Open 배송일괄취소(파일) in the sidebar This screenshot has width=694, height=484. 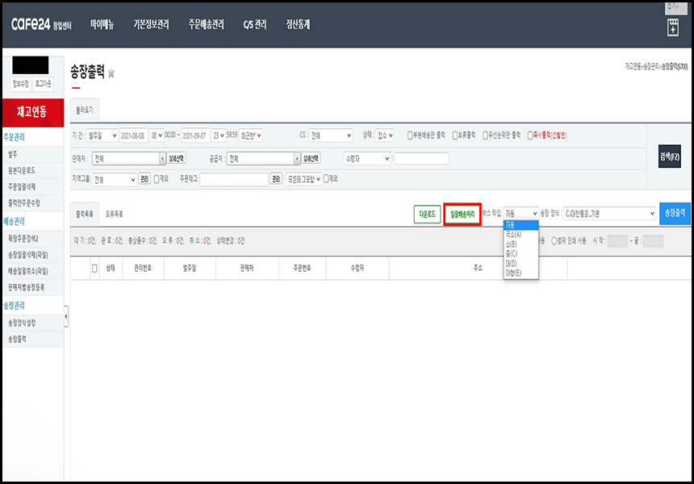point(33,271)
